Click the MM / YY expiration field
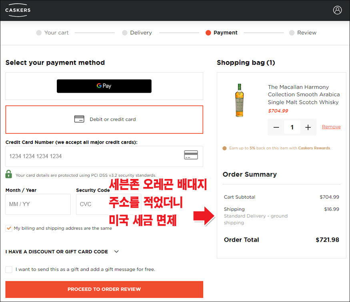 point(38,204)
